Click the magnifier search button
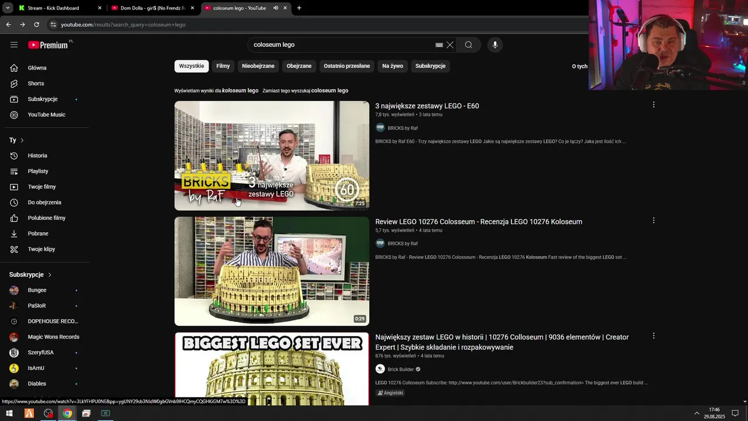748x421 pixels. (469, 44)
